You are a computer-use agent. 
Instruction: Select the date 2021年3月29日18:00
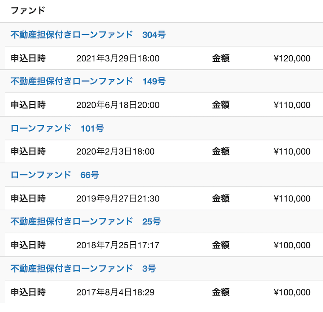point(118,58)
